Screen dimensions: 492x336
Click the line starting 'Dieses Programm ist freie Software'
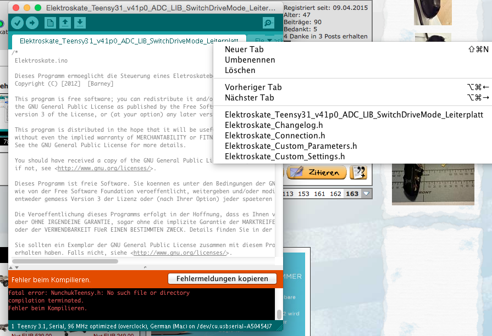coord(145,183)
